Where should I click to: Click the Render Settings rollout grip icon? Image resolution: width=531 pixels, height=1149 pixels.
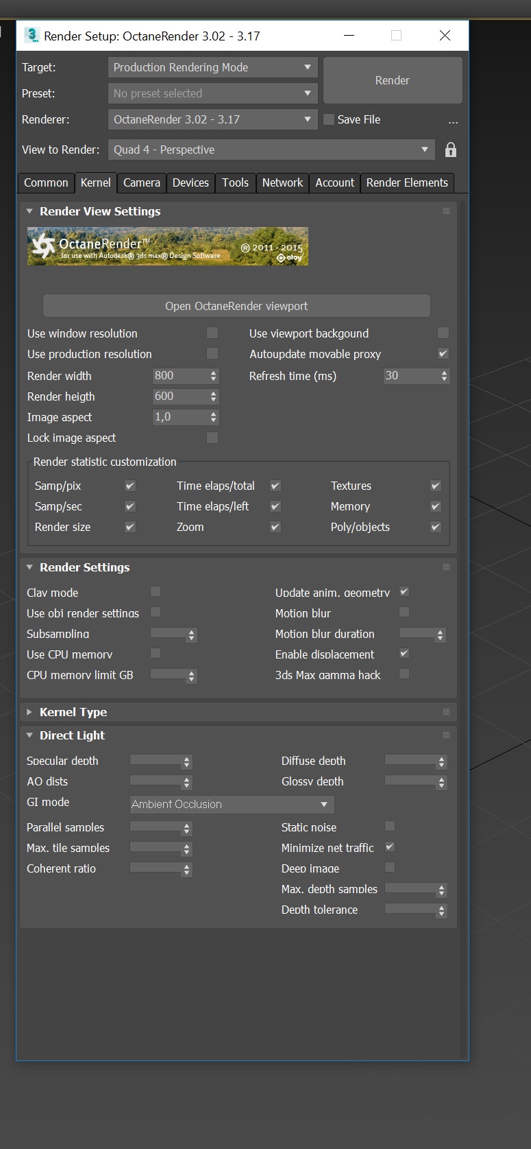pos(446,567)
